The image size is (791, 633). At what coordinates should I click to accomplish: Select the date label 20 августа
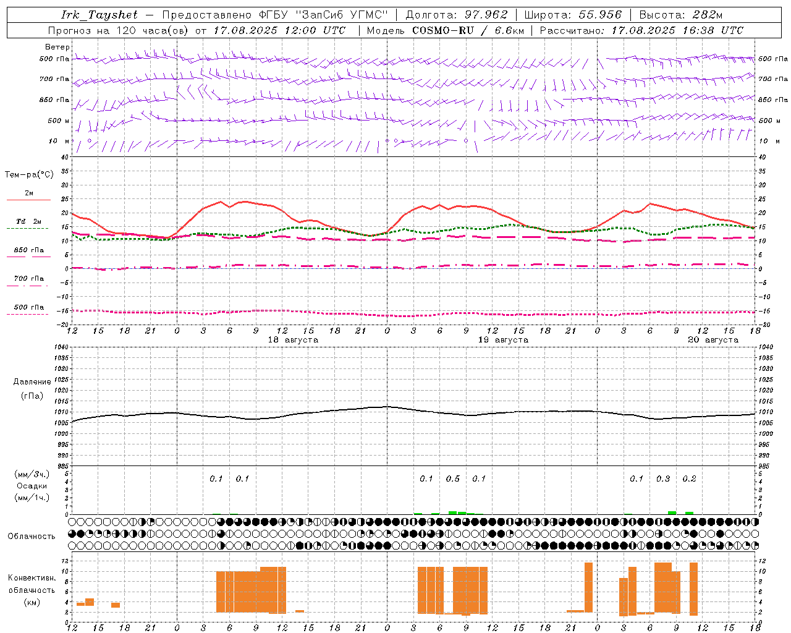tap(713, 340)
